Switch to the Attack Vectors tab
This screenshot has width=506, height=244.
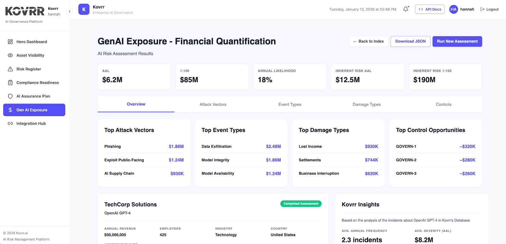coord(213,104)
